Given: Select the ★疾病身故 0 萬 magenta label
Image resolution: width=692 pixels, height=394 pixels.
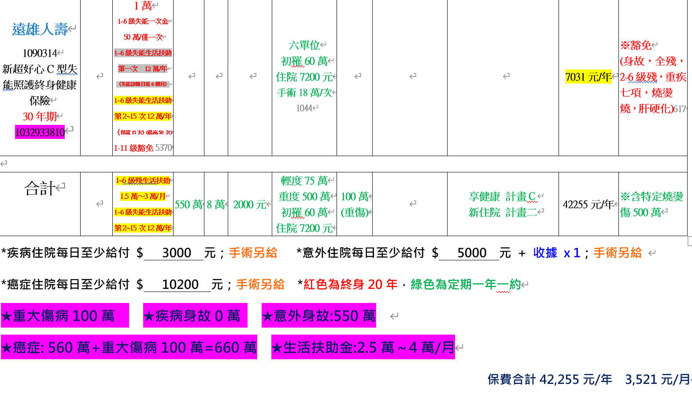Looking at the screenshot, I should coord(195,316).
